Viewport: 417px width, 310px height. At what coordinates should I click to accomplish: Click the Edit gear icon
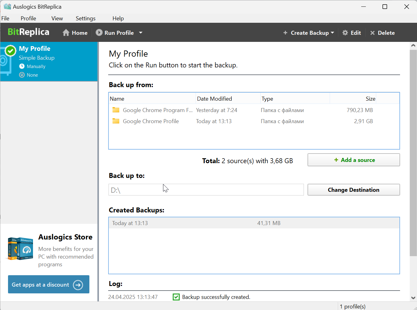click(345, 33)
